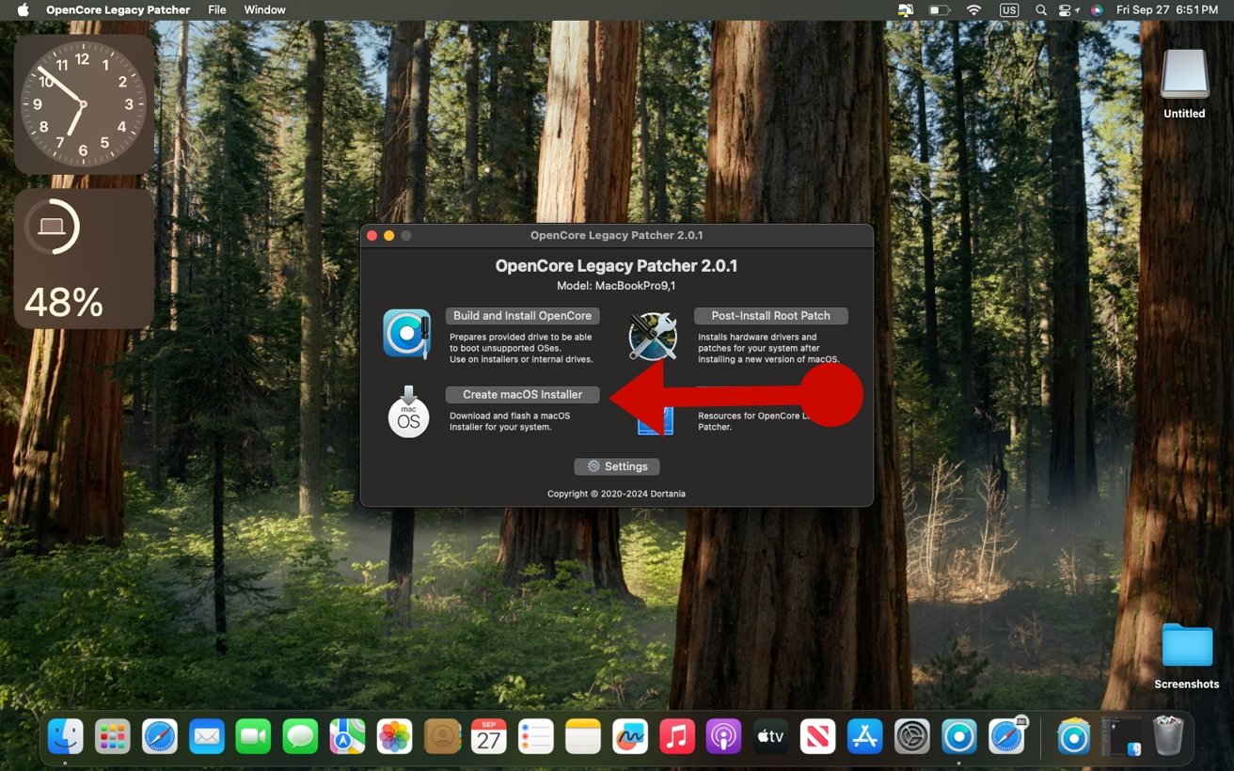The image size is (1234, 771).
Task: Open Post-Install Root Patch
Action: pos(770,316)
